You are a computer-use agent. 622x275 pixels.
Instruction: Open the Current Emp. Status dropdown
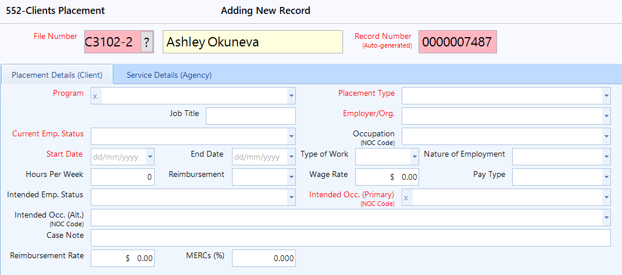(x=291, y=136)
